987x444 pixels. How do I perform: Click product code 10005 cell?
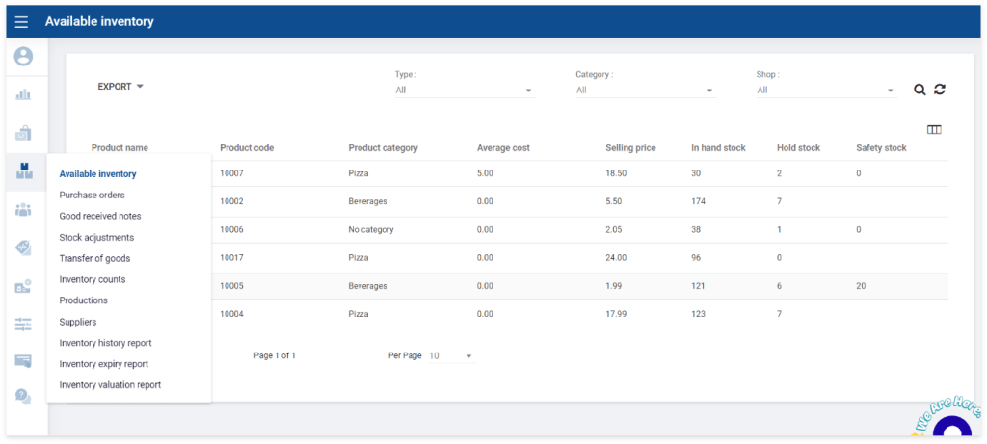click(231, 286)
